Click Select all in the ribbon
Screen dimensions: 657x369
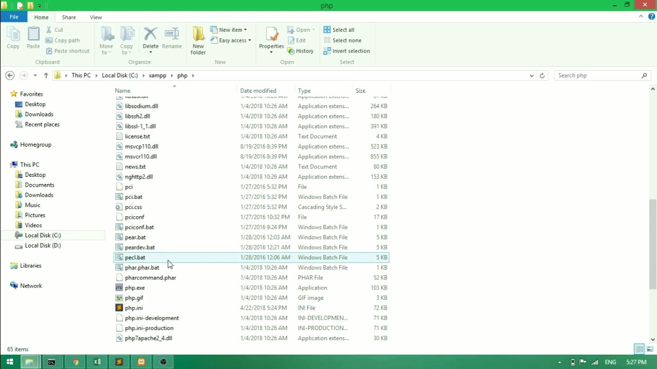coord(339,30)
